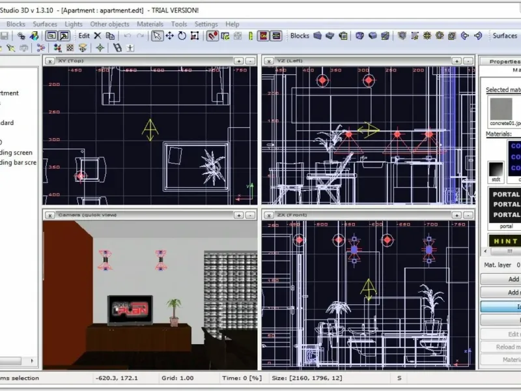
Task: Click the copy icon beside delete X
Action: coord(110,36)
